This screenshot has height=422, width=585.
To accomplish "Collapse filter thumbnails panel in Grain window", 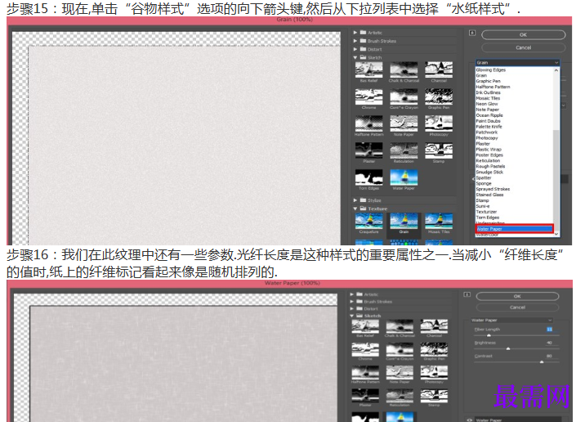I will (x=472, y=33).
